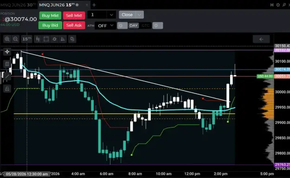The image size is (290, 178).
Task: Pop out the chart window
Action: pos(284,5)
